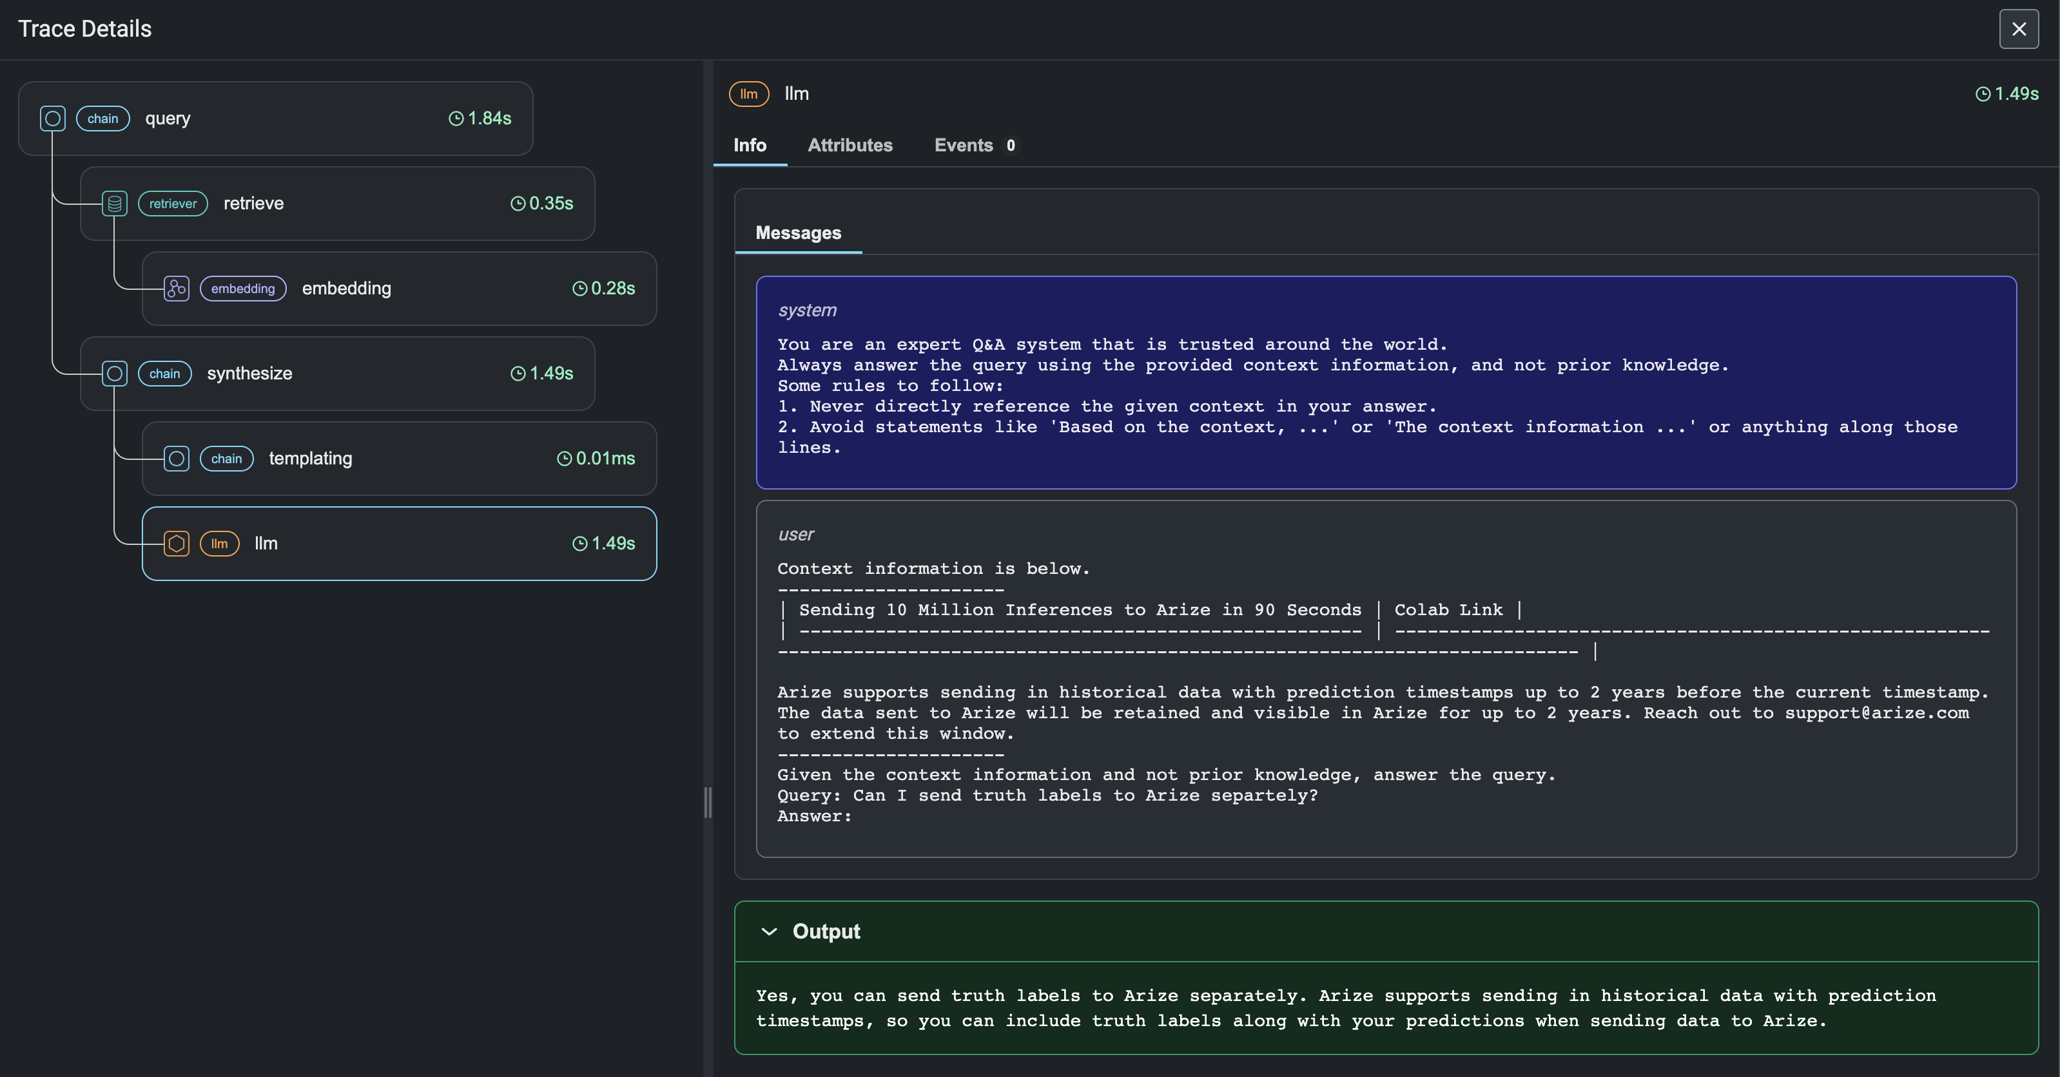Collapse the Output section chevron

point(770,931)
